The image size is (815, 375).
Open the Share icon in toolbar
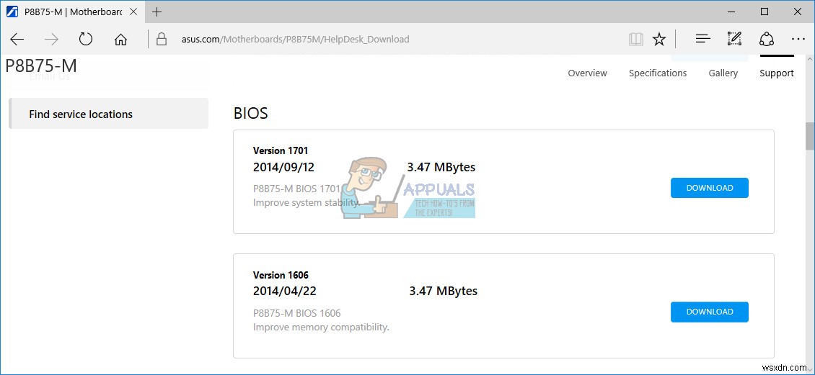tap(766, 39)
